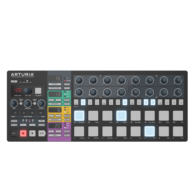Click the CONTROL MODE button

pos(55,88)
